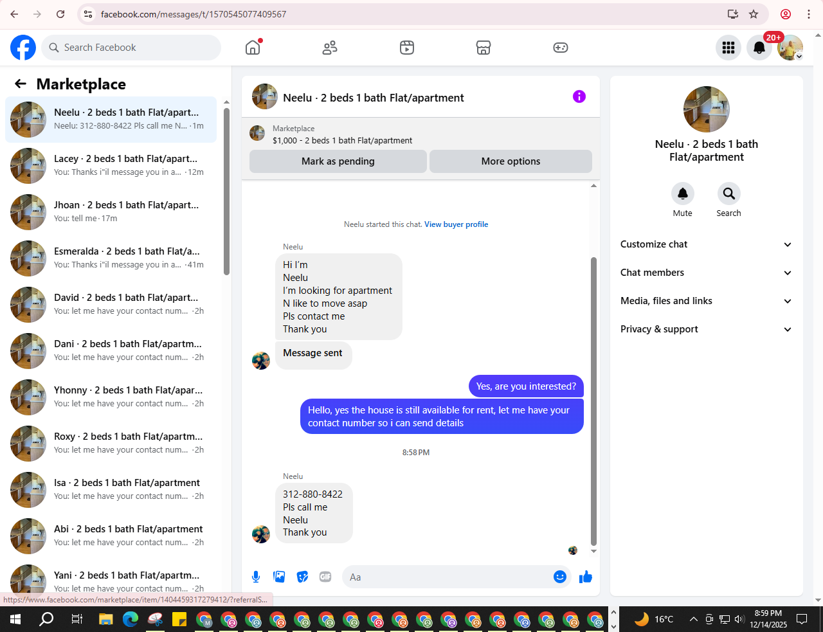Expand the Customize chat section

(707, 244)
